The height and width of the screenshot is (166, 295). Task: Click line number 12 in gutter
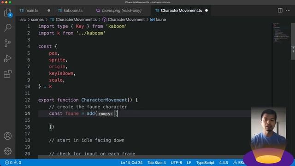click(x=27, y=100)
